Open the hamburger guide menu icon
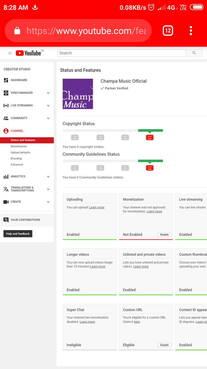Screen dimensions: 207x369 10,53
